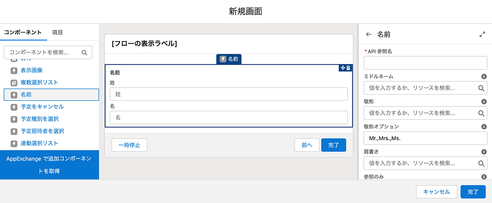492x203 pixels.
Task: Click the back arrow in properties panel
Action: tap(368, 35)
